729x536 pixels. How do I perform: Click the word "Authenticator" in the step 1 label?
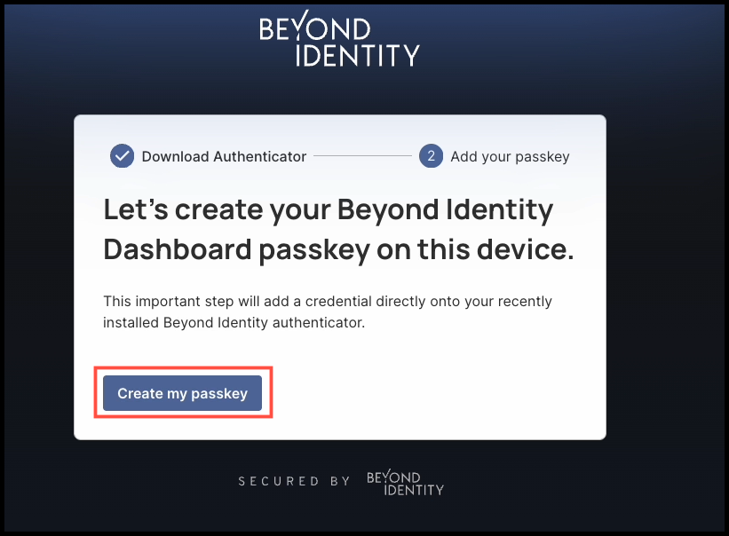[x=260, y=156]
